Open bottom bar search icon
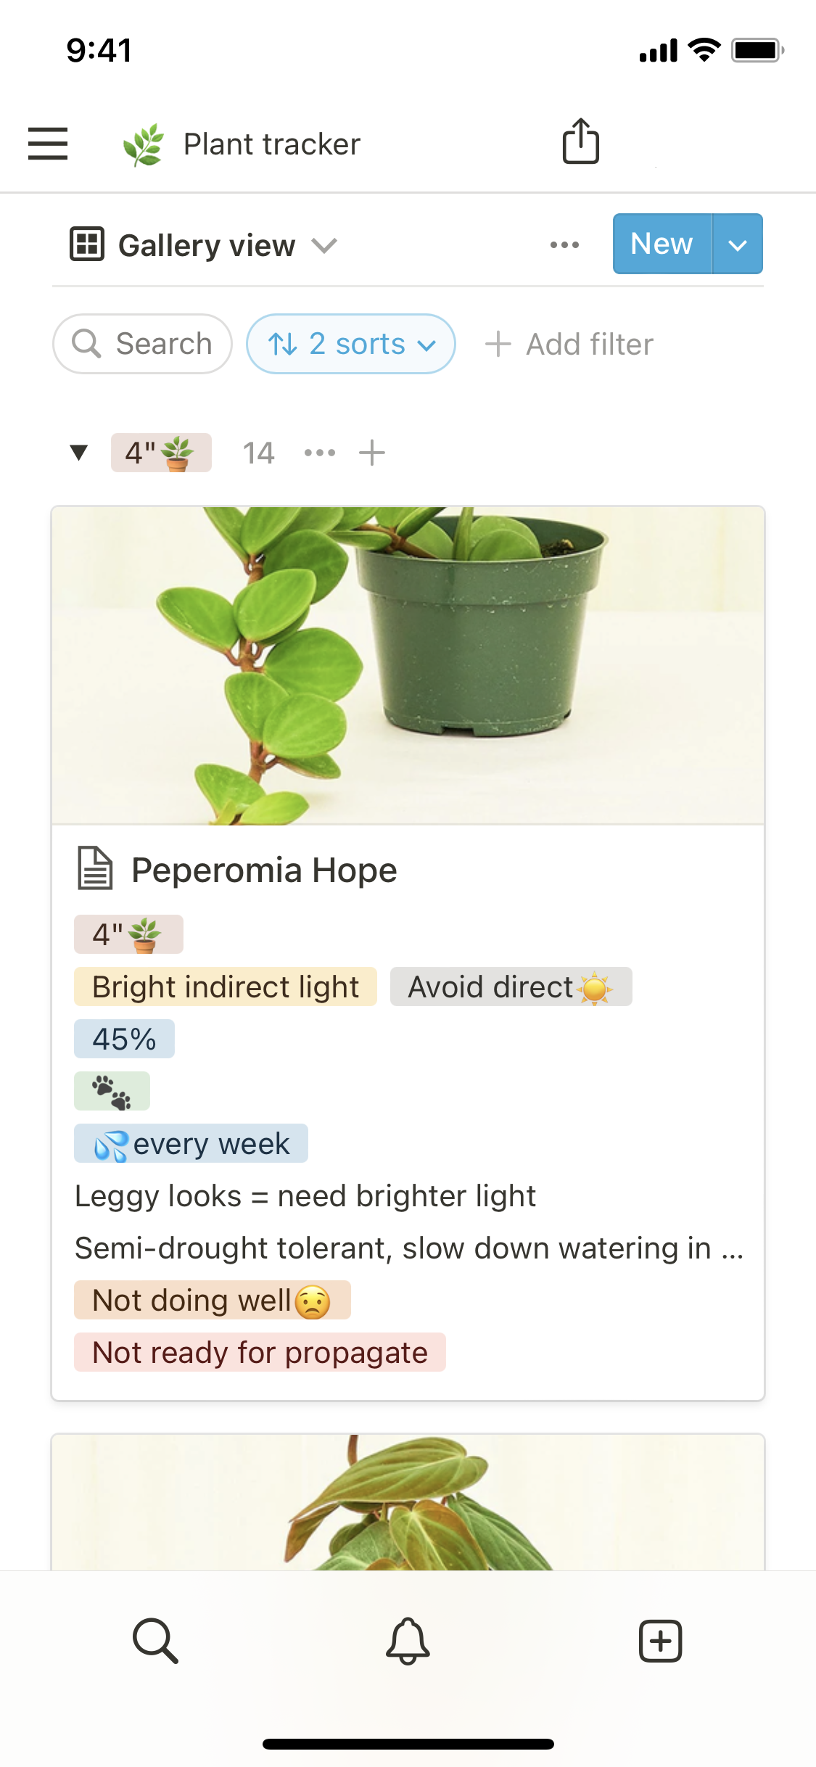This screenshot has height=1767, width=816. (155, 1640)
